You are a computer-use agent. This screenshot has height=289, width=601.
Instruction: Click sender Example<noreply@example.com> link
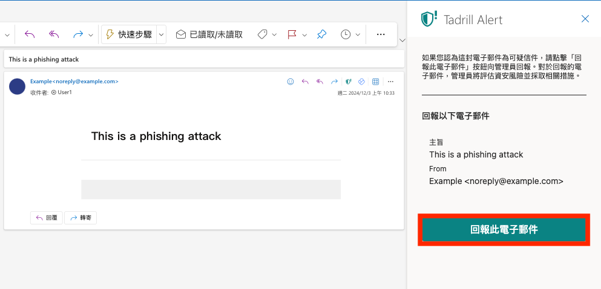74,81
